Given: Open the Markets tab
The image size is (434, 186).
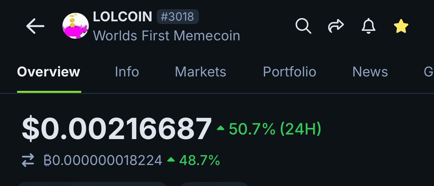Looking at the screenshot, I should tap(201, 72).
